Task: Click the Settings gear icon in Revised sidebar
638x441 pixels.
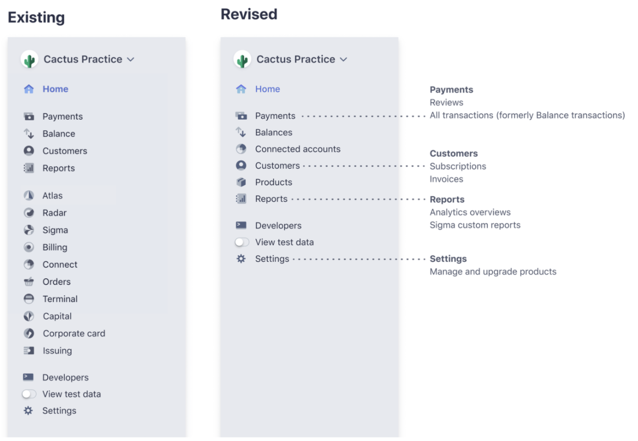Action: click(242, 258)
